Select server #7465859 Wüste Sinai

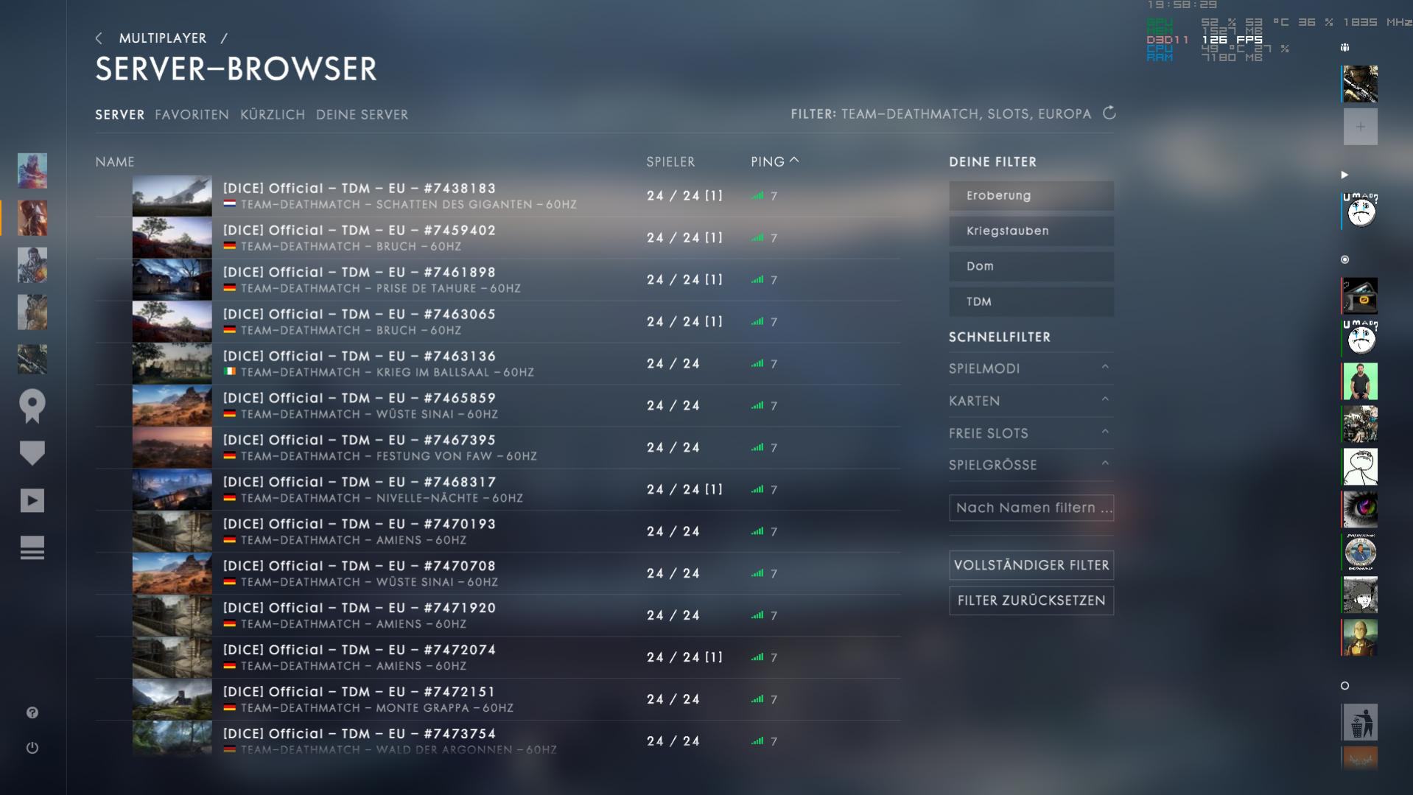[x=497, y=406]
